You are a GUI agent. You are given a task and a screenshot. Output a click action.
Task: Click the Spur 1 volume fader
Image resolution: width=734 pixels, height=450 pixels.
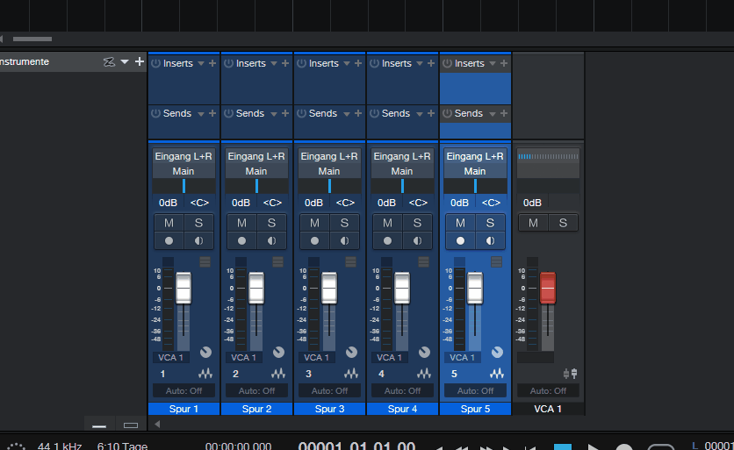(183, 288)
